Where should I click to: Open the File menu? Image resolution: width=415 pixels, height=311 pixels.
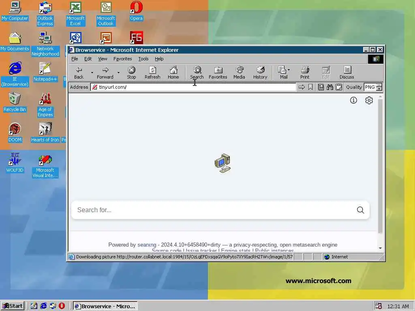coord(75,59)
